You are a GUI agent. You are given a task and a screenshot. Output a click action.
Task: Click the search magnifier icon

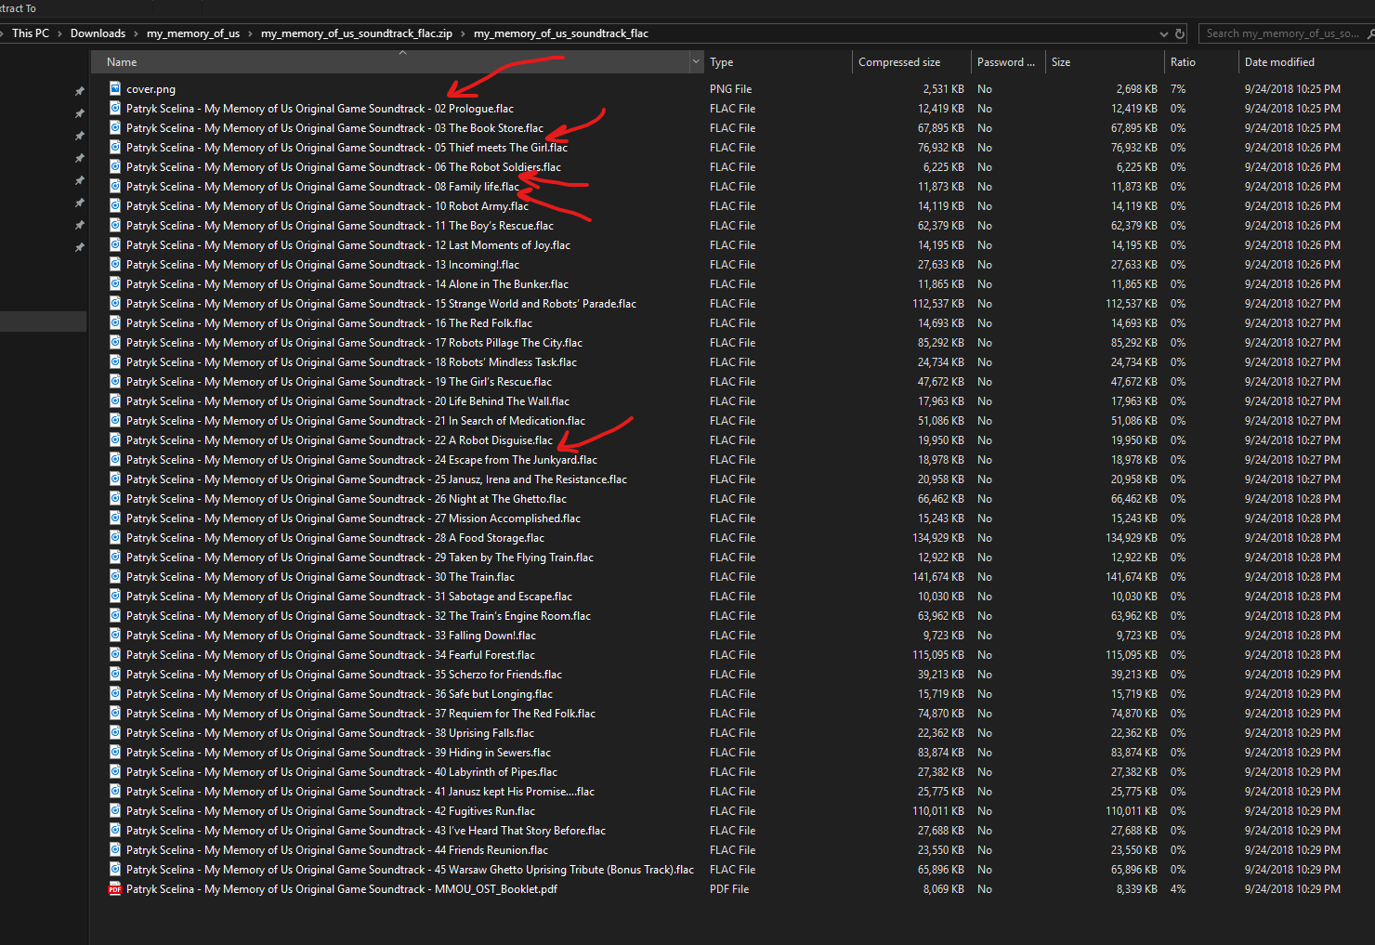(1371, 33)
